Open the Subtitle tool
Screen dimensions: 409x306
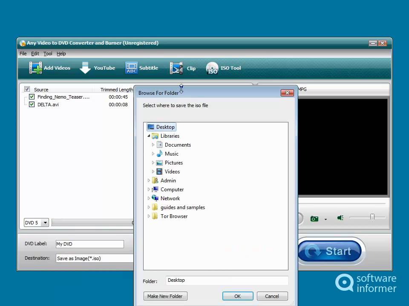point(141,68)
